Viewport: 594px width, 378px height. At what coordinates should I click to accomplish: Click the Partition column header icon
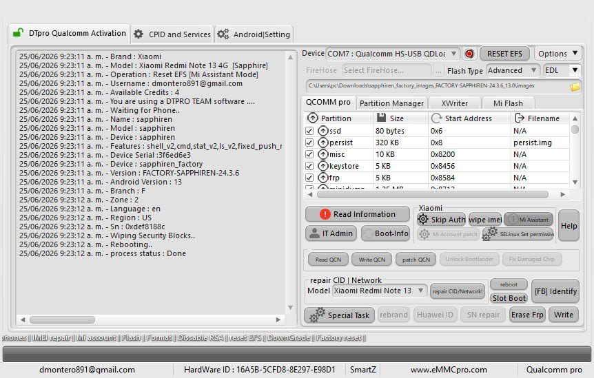[313, 118]
